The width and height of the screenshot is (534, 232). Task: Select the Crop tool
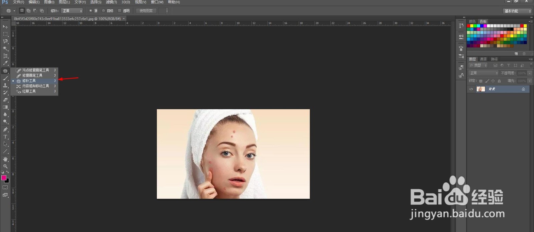(x=5, y=56)
